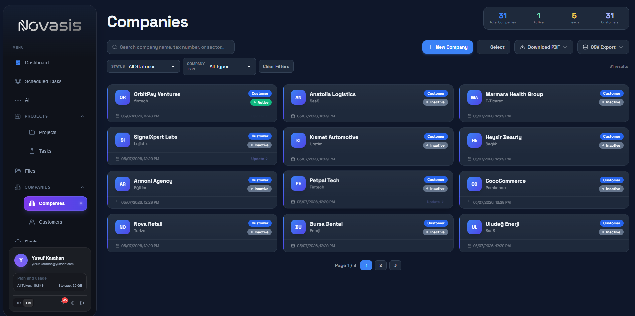Click the 31 results label
Screen dimensions: 635x316
(x=618, y=66)
